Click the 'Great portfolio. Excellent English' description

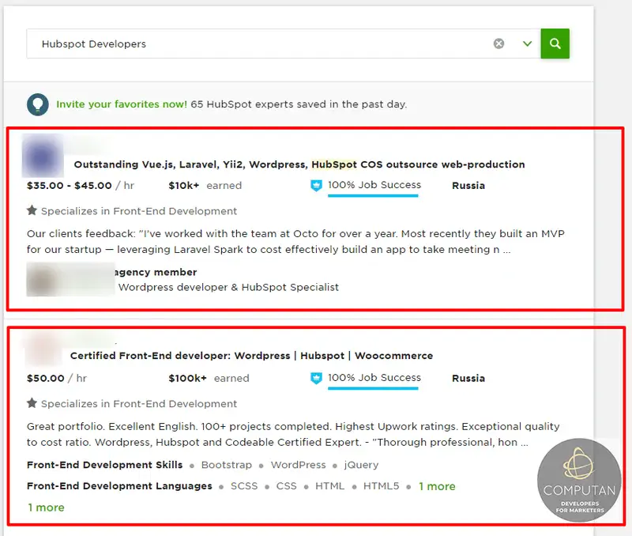click(x=293, y=434)
